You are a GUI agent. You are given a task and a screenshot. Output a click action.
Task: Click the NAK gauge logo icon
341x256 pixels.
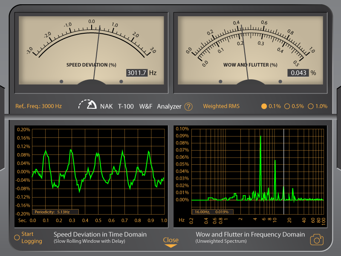tap(88, 104)
